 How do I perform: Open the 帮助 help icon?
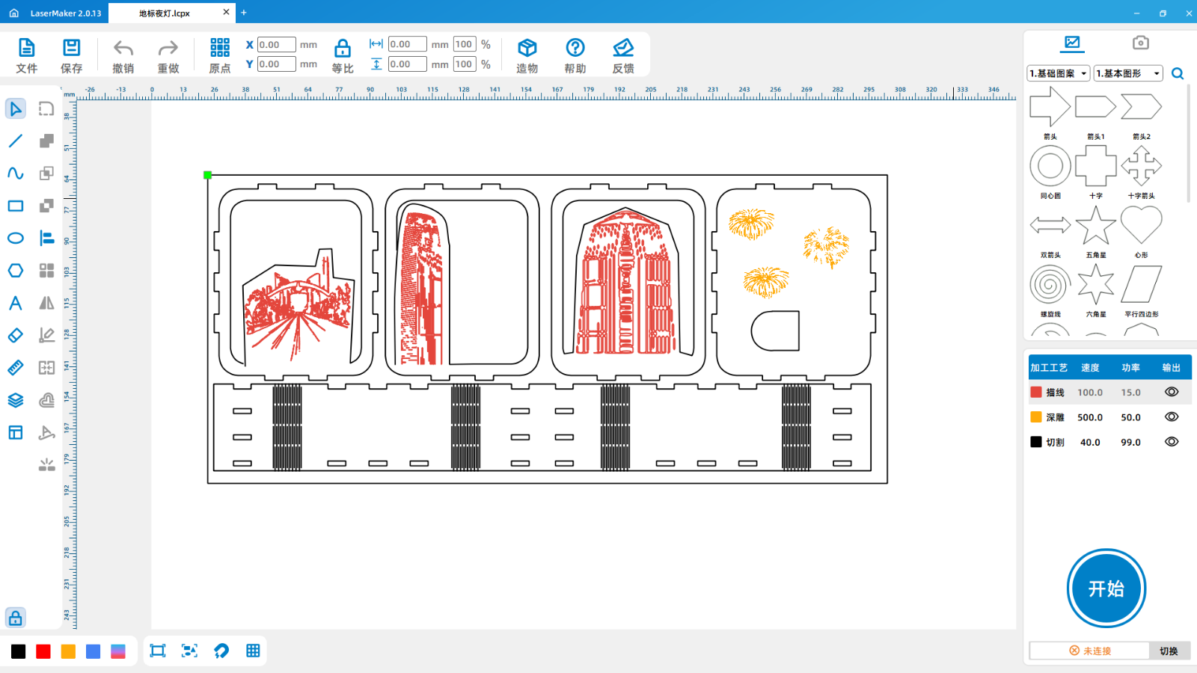click(575, 49)
